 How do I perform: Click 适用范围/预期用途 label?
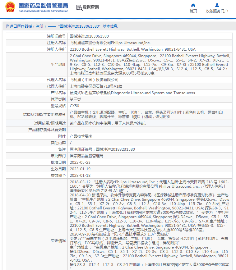pyautogui.click(x=50, y=123)
